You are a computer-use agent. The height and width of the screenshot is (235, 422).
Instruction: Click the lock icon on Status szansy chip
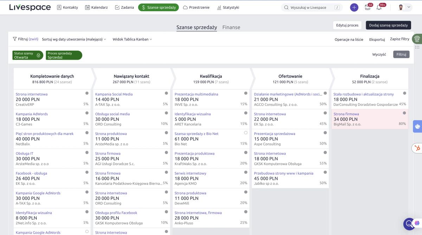click(x=38, y=55)
